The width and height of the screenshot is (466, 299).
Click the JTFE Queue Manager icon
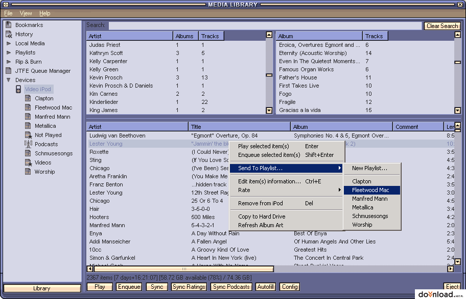click(x=9, y=71)
